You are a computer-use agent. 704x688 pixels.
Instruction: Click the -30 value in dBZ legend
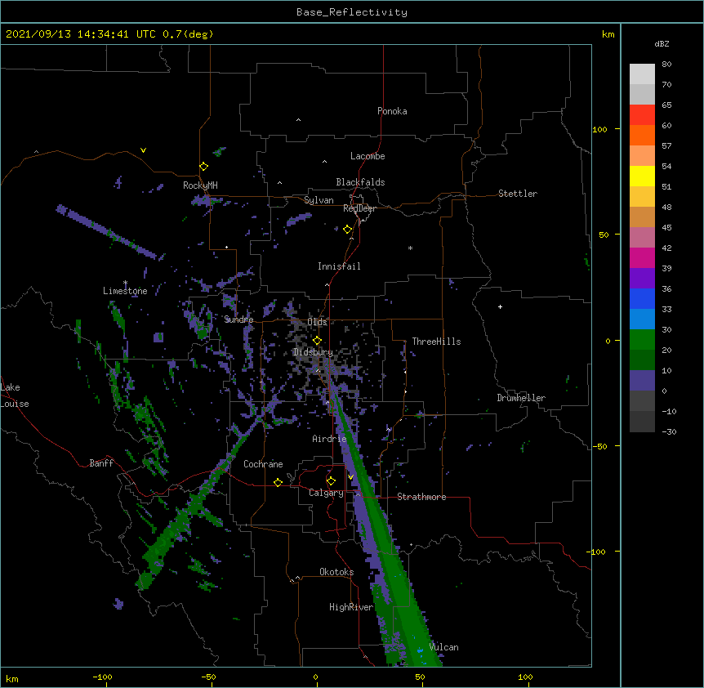669,431
